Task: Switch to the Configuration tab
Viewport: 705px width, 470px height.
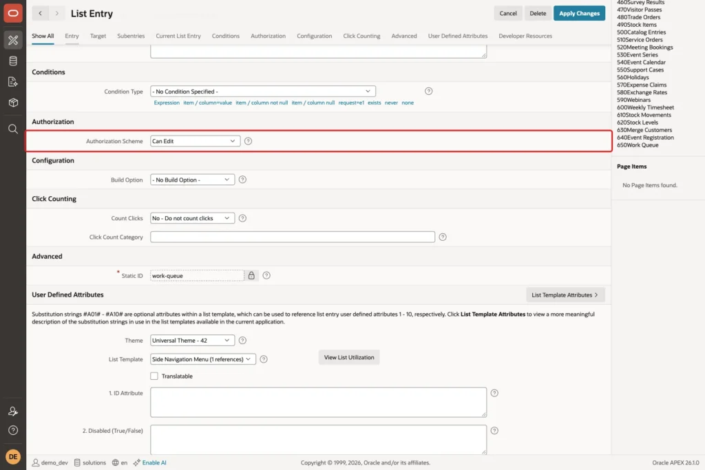Action: [314, 36]
